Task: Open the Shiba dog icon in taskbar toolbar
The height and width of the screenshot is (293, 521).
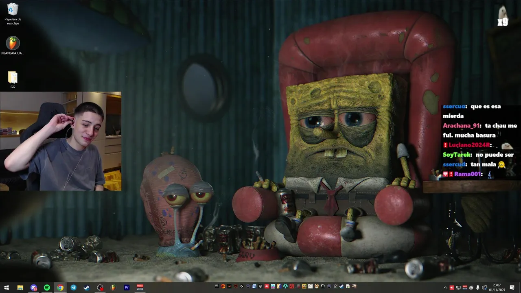Action: click(x=317, y=286)
